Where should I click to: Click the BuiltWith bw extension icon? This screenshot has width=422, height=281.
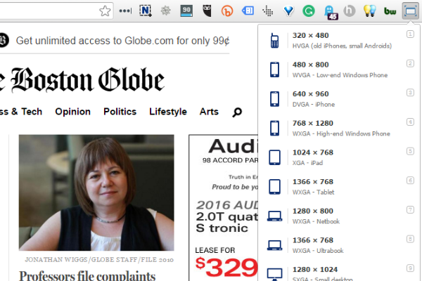click(390, 11)
